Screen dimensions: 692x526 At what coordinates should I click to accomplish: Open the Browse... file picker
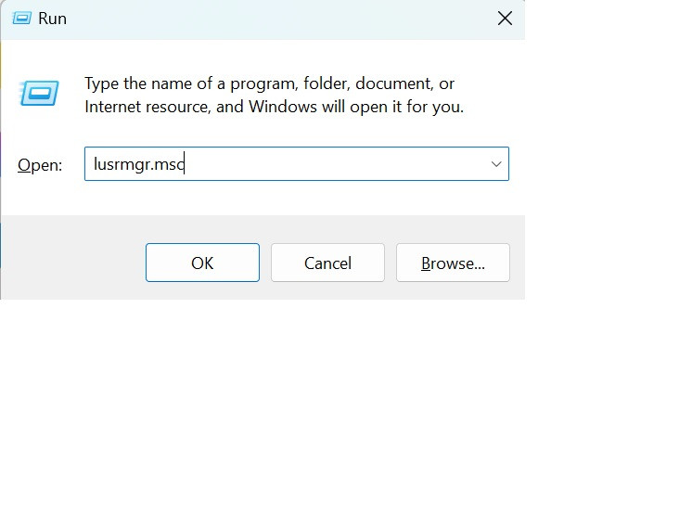[x=453, y=263]
